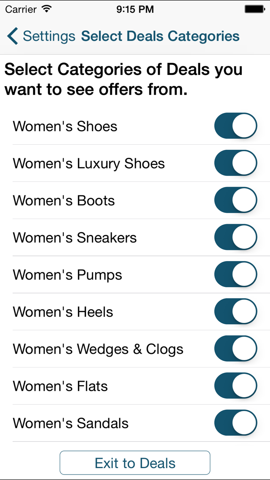Turn off Women's Wedges & Clogs
270x480 pixels.
pos(236,349)
